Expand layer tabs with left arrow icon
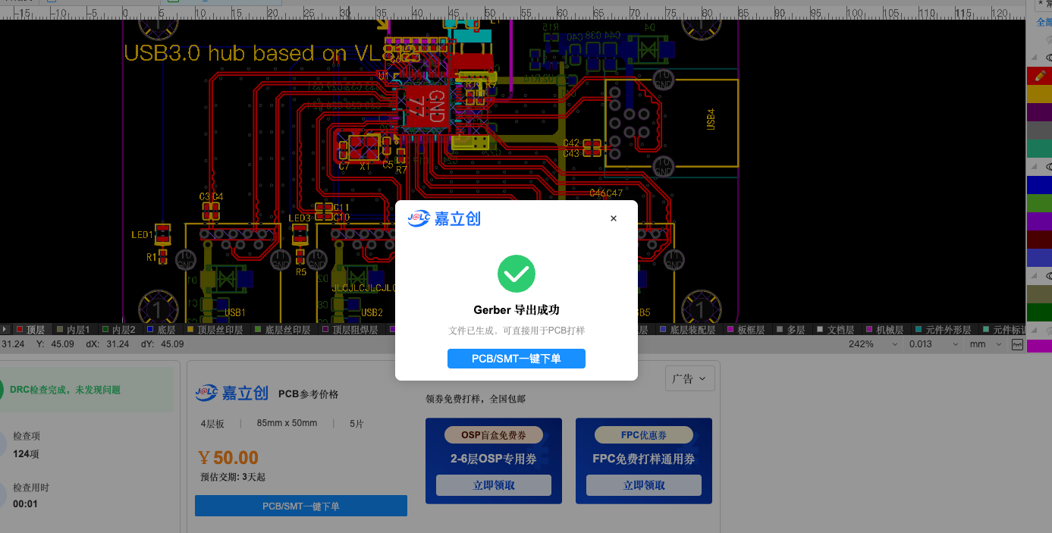Image resolution: width=1052 pixels, height=533 pixels. (x=5, y=330)
